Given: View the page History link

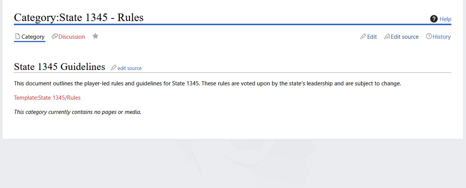Looking at the screenshot, I should click(x=441, y=37).
